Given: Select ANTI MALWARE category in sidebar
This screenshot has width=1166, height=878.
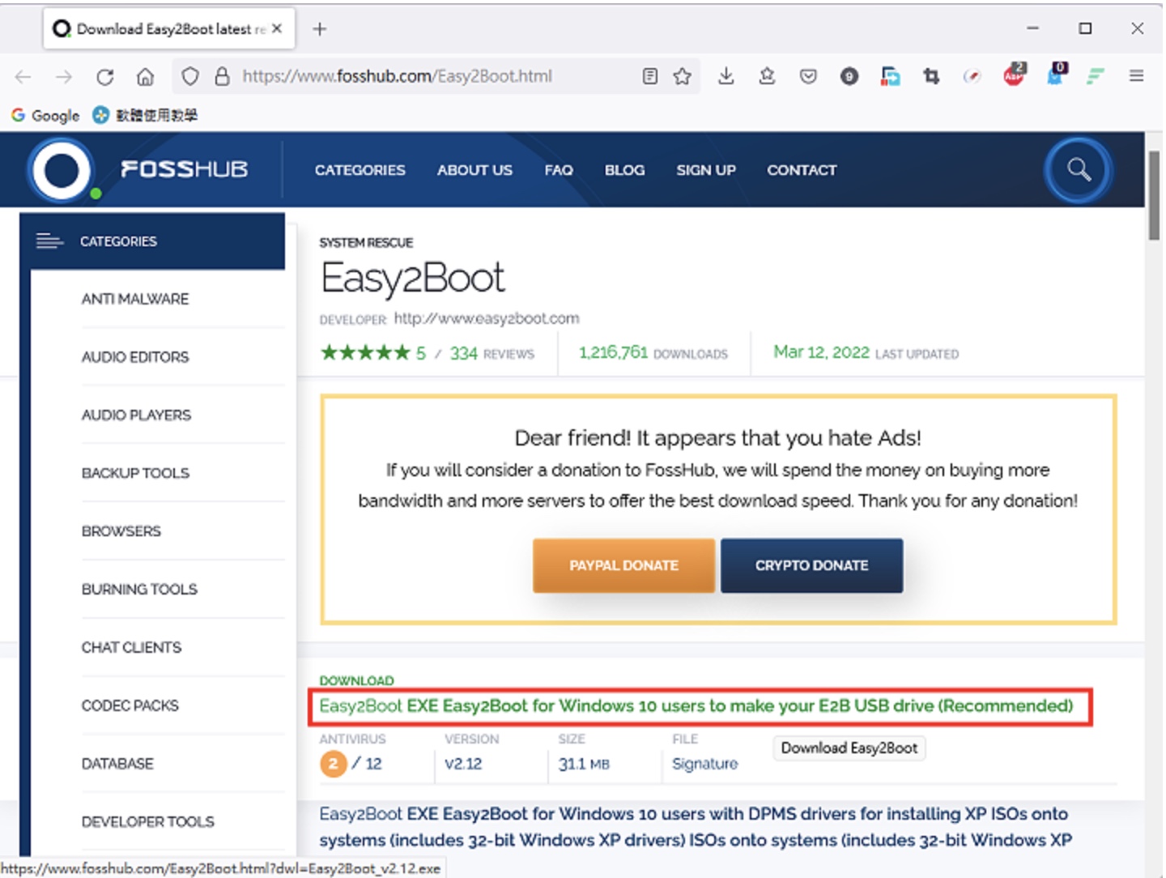Looking at the screenshot, I should pyautogui.click(x=135, y=299).
